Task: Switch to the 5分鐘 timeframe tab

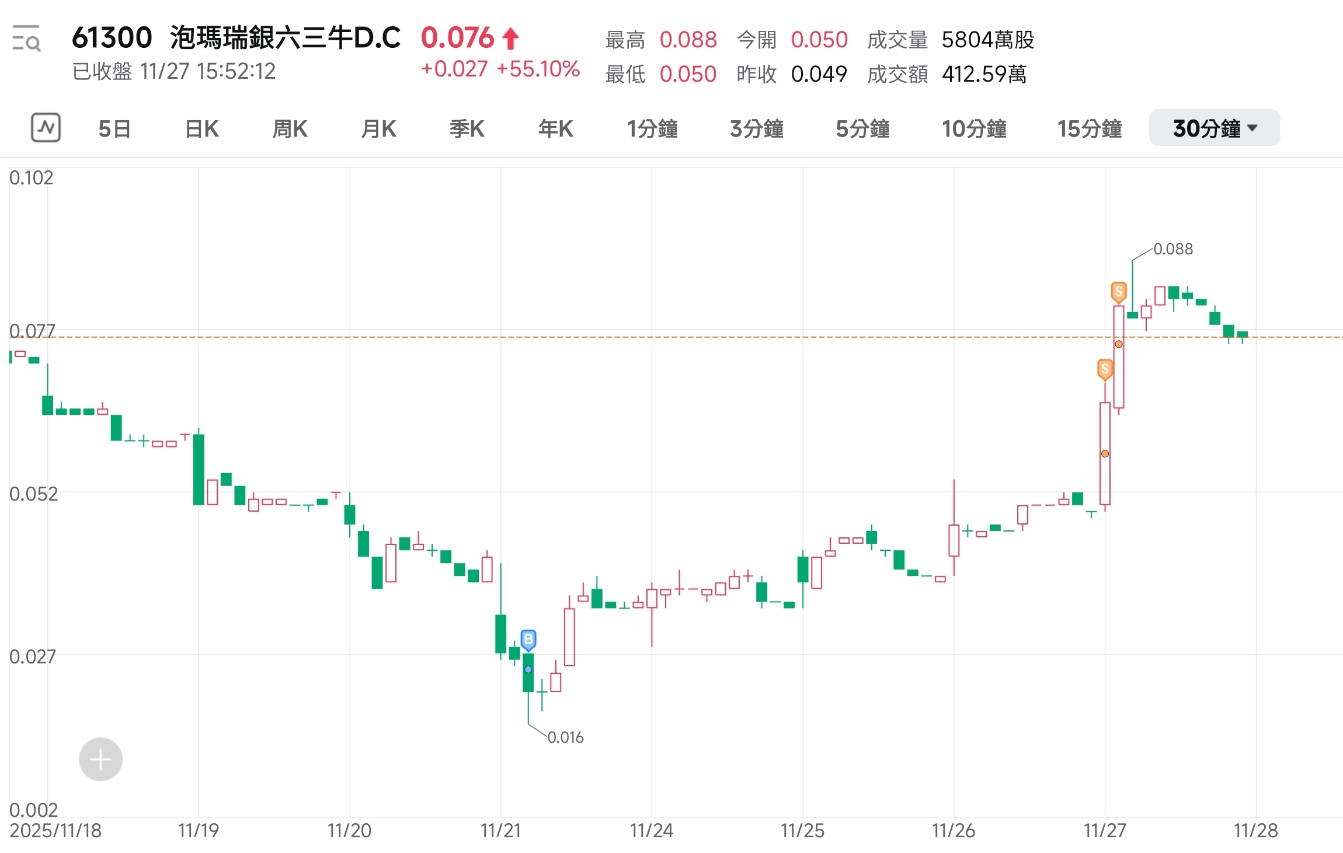Action: tap(862, 129)
